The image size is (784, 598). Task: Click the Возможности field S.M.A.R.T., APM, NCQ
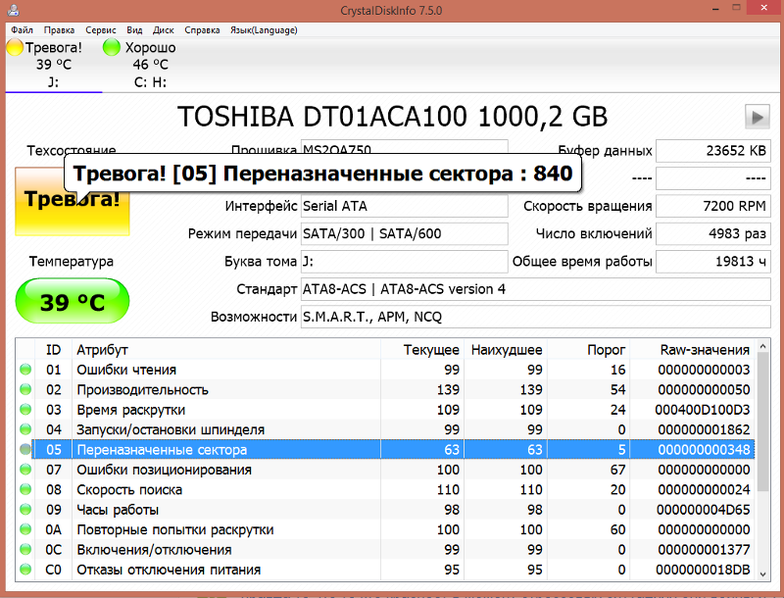point(535,317)
